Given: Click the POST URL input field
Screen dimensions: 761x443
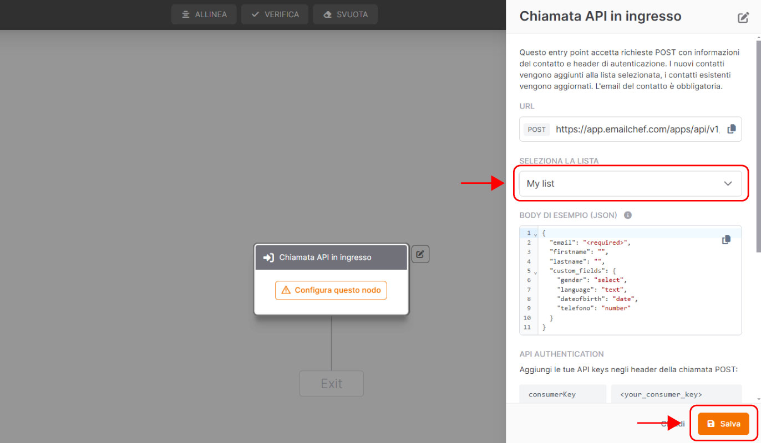Looking at the screenshot, I should click(637, 129).
